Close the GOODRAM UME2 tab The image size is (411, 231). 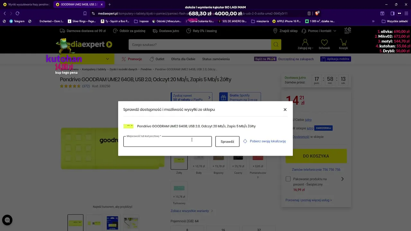pos(102,4)
